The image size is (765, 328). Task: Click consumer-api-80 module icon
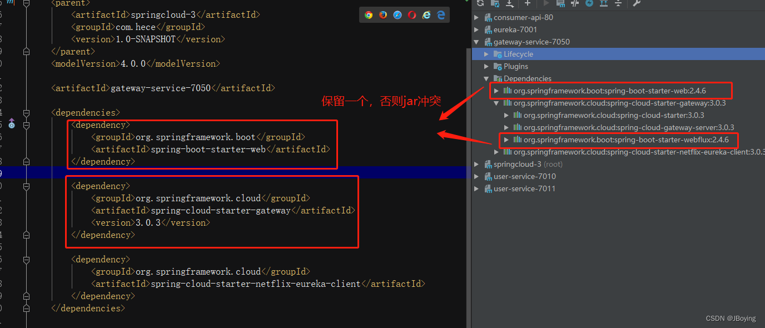(488, 17)
